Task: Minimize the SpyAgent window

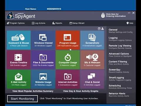Action: coord(129,13)
